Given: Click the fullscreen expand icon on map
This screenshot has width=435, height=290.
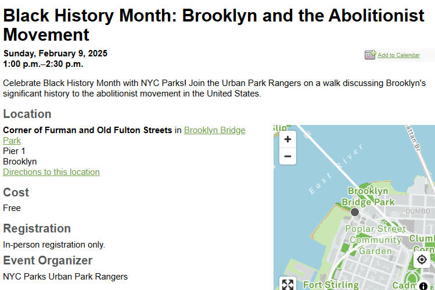Looking at the screenshot, I should [x=287, y=284].
